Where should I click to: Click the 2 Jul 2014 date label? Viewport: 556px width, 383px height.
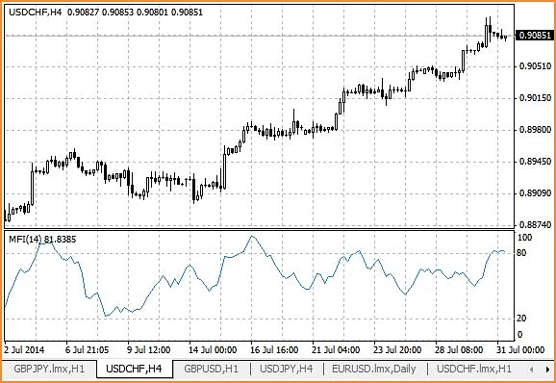click(x=24, y=350)
